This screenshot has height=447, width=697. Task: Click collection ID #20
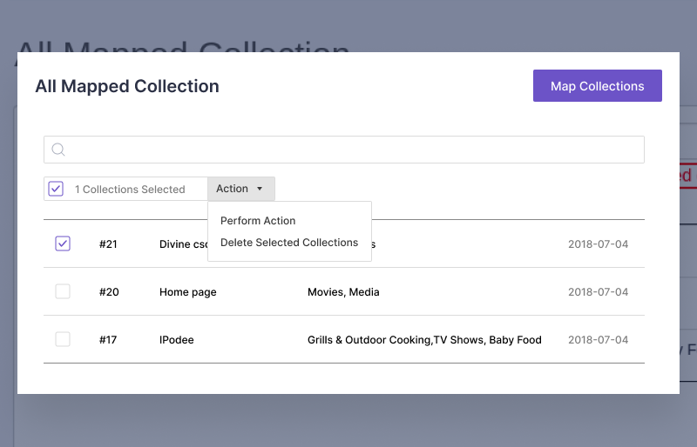click(108, 292)
